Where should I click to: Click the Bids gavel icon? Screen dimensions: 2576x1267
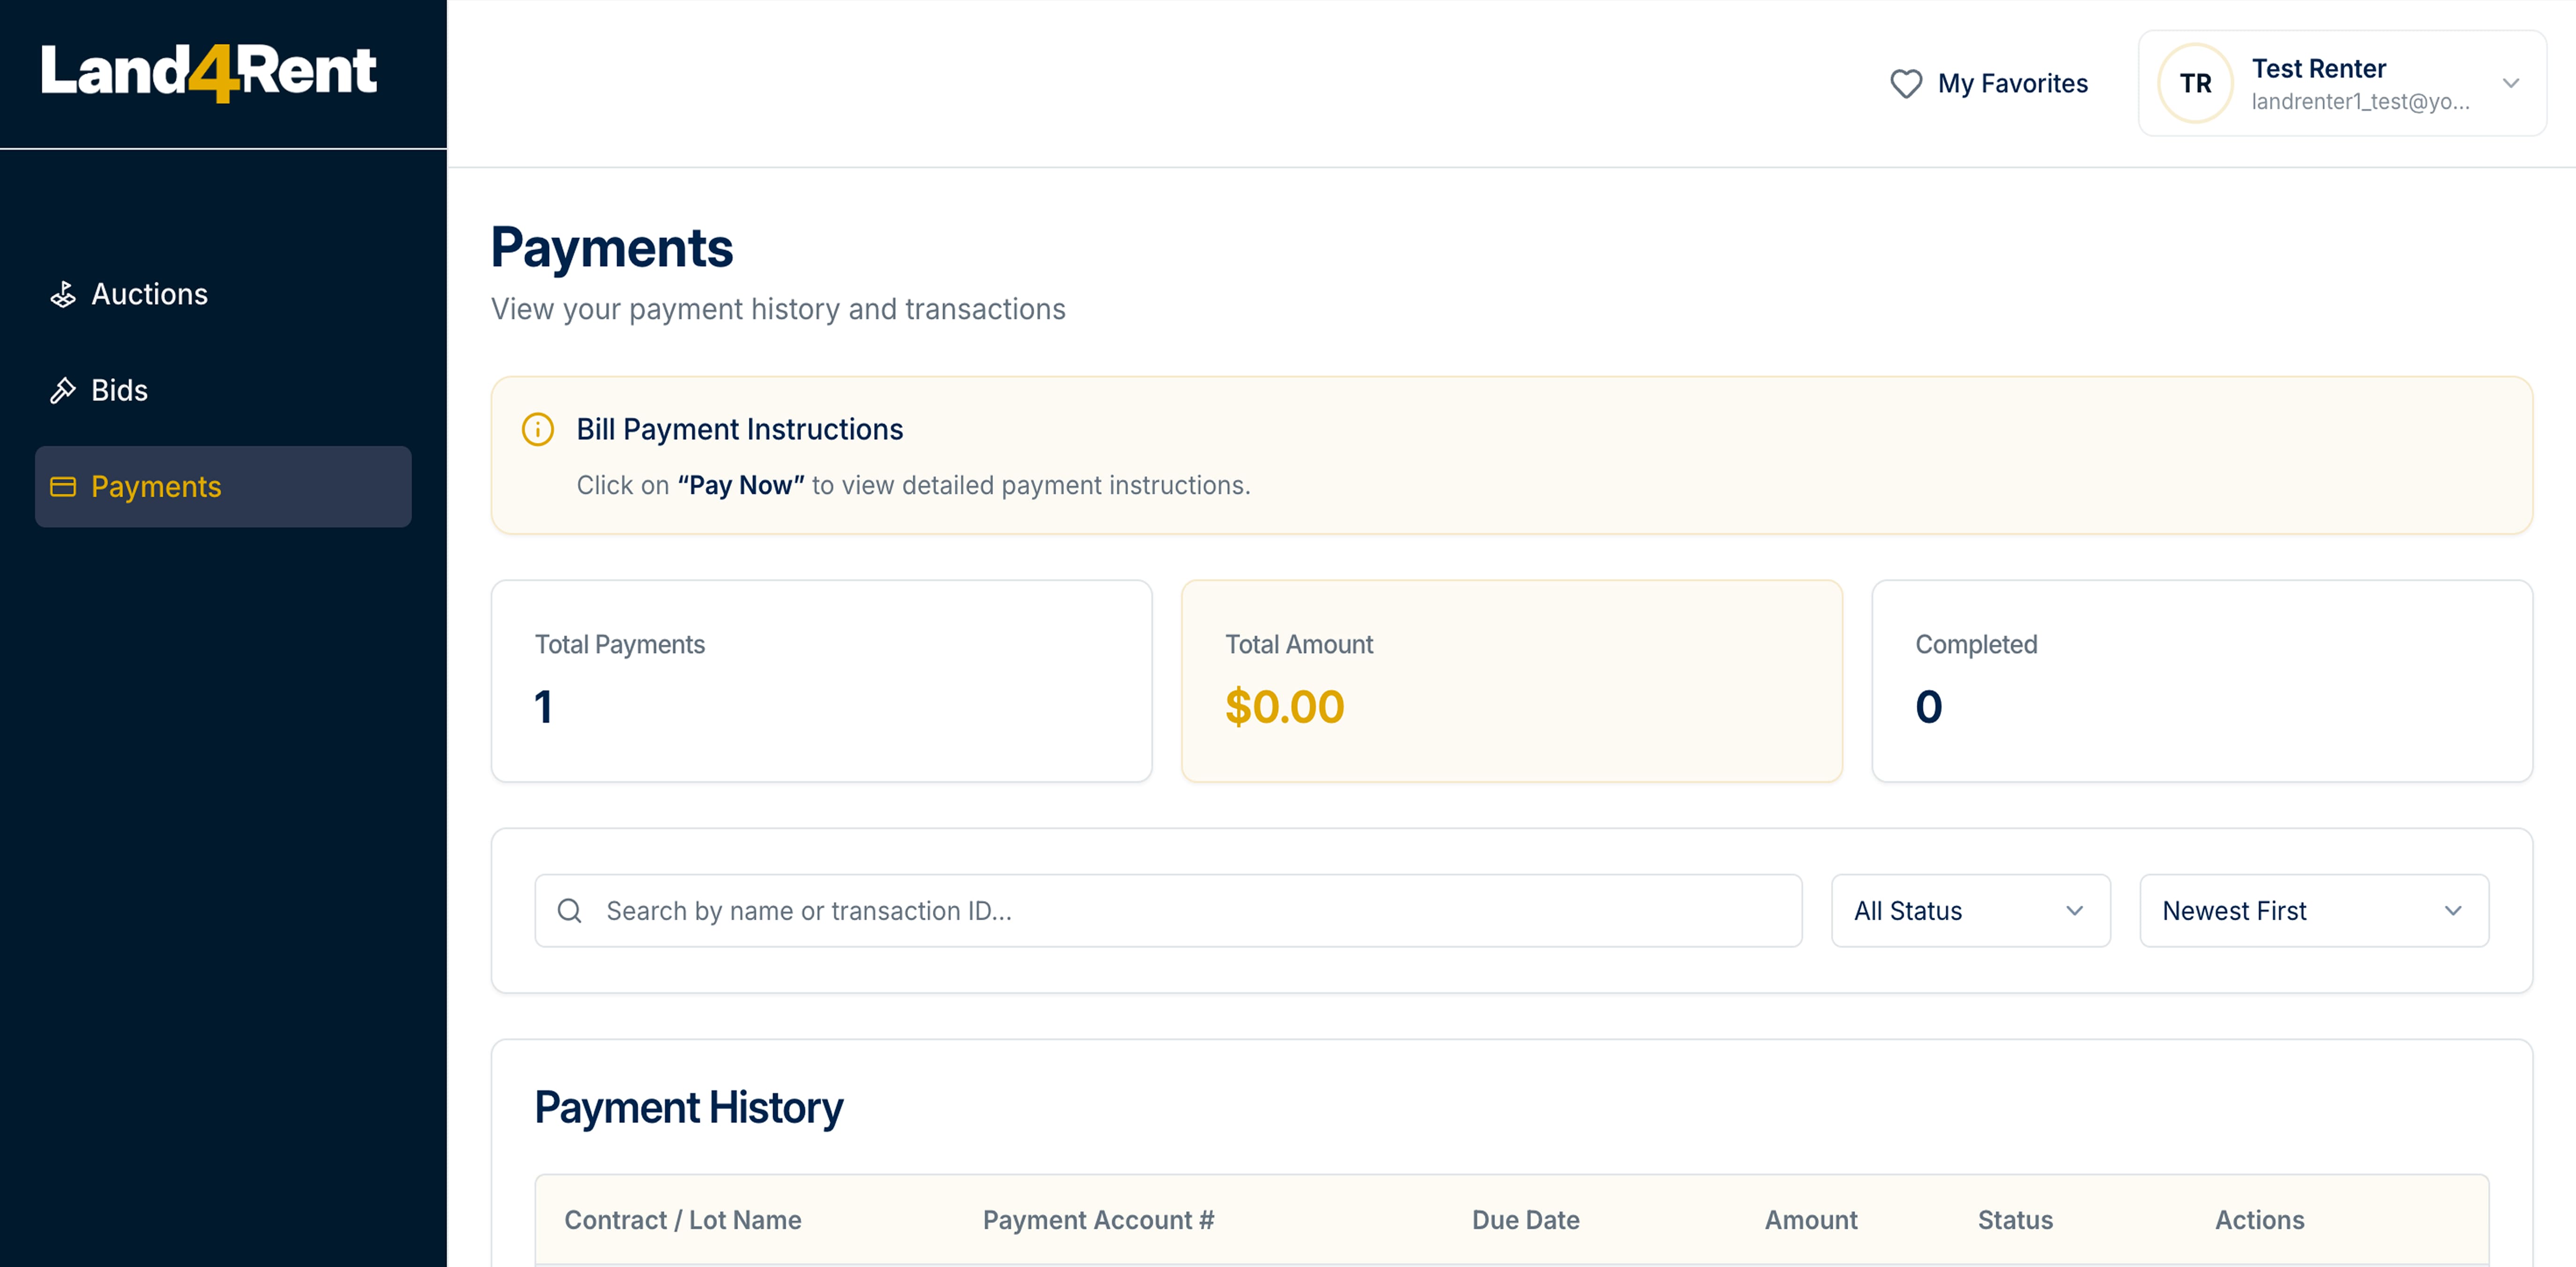coord(63,390)
